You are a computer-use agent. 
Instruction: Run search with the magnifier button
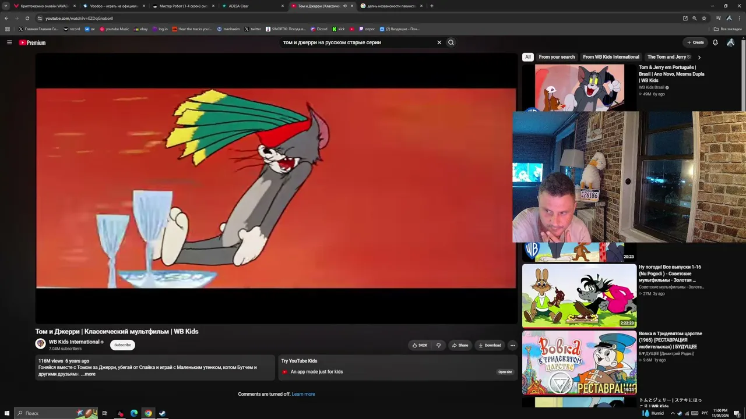(451, 42)
